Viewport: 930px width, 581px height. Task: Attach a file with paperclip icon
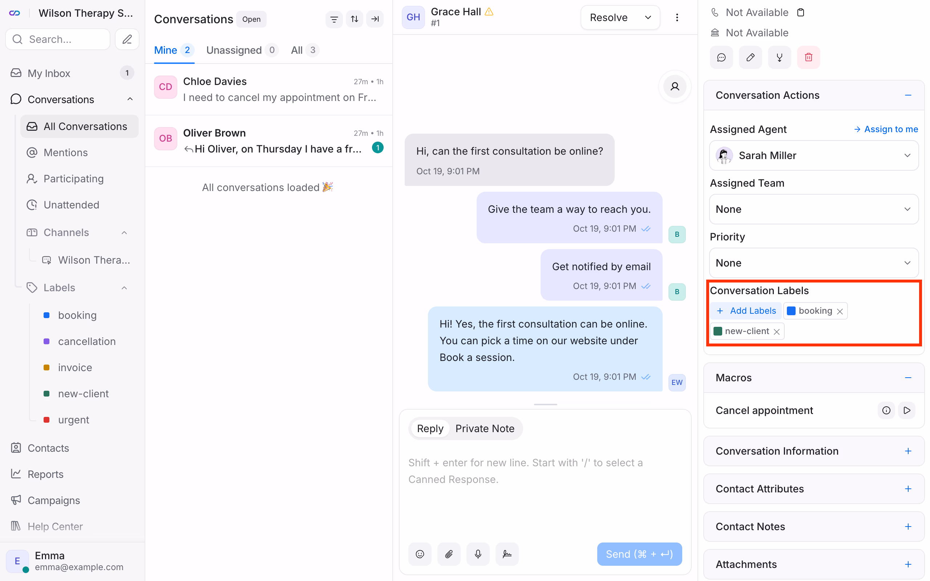click(x=449, y=554)
